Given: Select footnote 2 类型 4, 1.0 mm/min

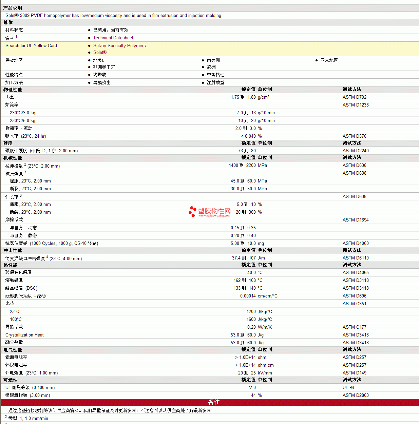Looking at the screenshot, I should pyautogui.click(x=26, y=418).
